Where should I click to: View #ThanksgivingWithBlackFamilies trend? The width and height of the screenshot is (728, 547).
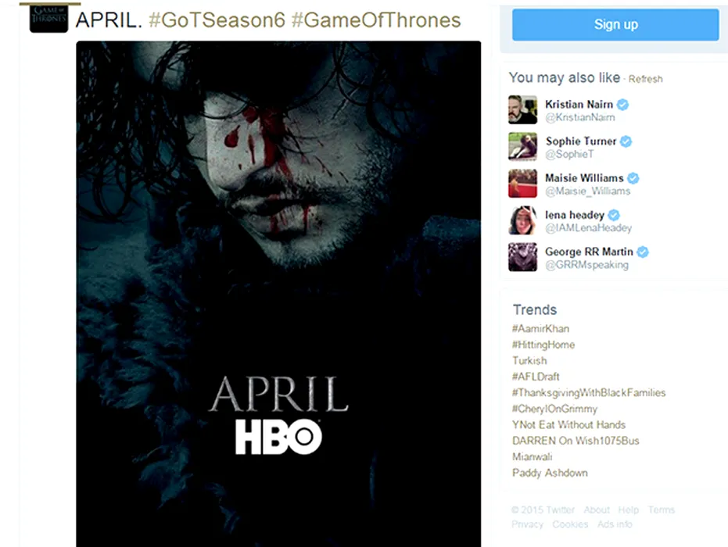point(589,393)
